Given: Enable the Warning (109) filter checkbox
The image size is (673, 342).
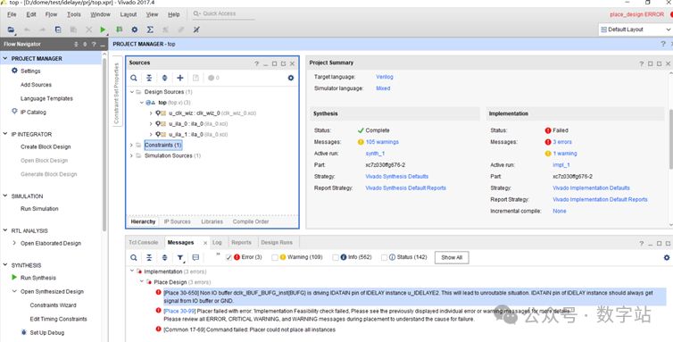Looking at the screenshot, I should pos(275,257).
